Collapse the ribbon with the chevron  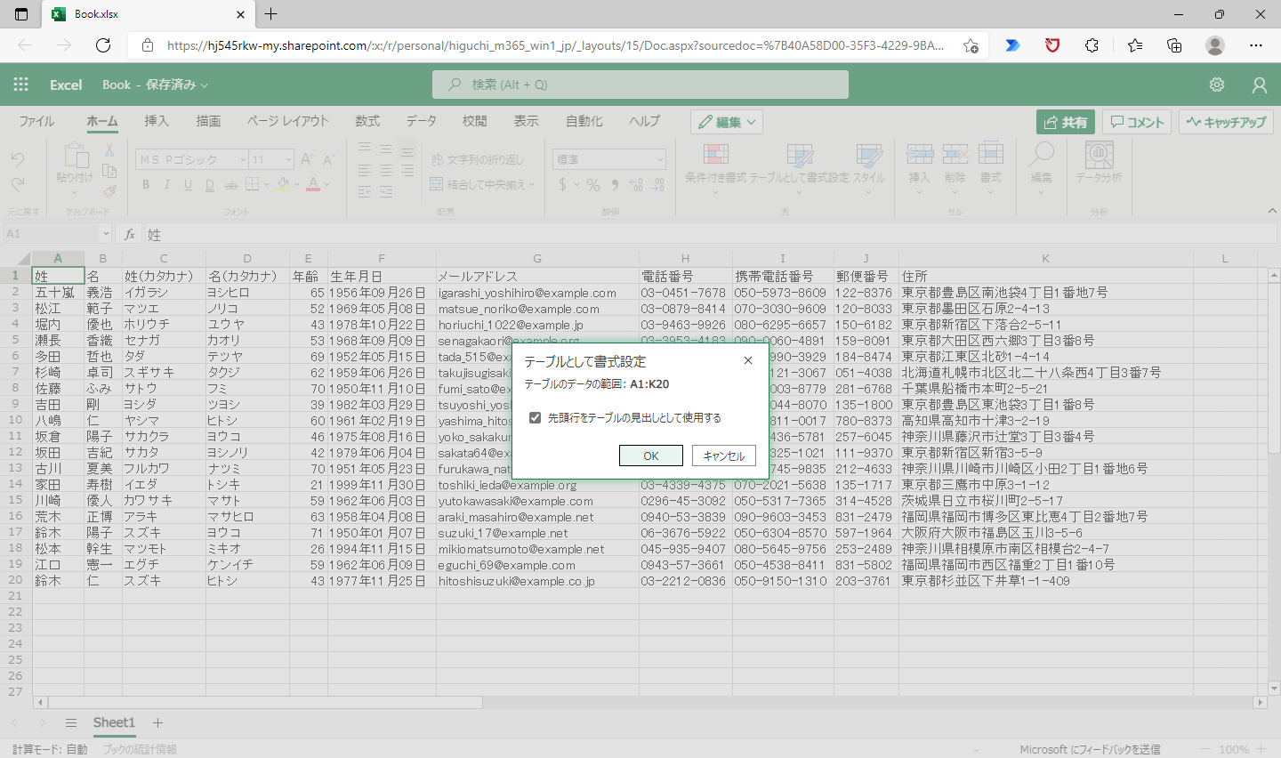(1272, 211)
